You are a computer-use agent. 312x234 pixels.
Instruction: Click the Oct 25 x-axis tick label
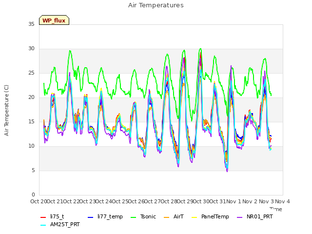[x=120, y=201]
